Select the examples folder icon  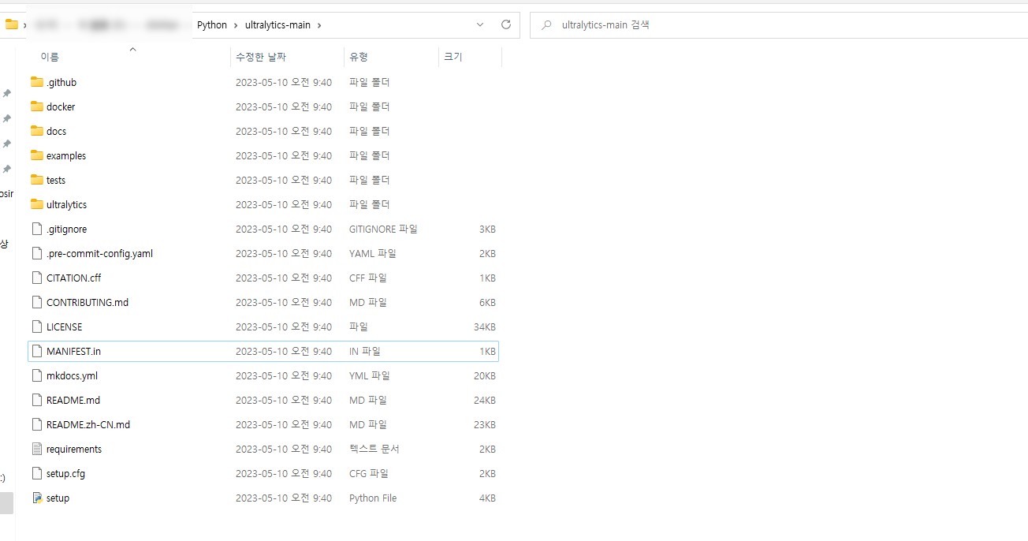(37, 155)
